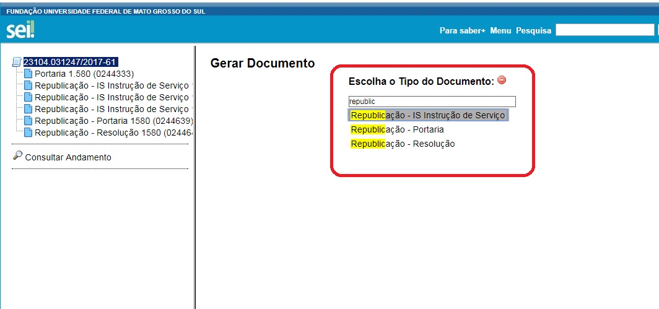Open Para saber+ in the top bar
This screenshot has width=659, height=309.
[462, 30]
